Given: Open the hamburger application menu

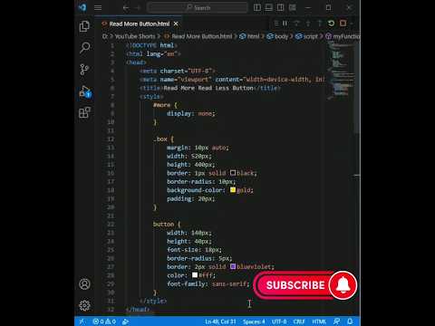Looking at the screenshot, I should coord(98,7).
